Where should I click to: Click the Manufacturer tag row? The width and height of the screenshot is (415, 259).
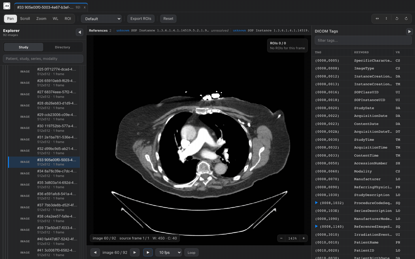coord(363,179)
